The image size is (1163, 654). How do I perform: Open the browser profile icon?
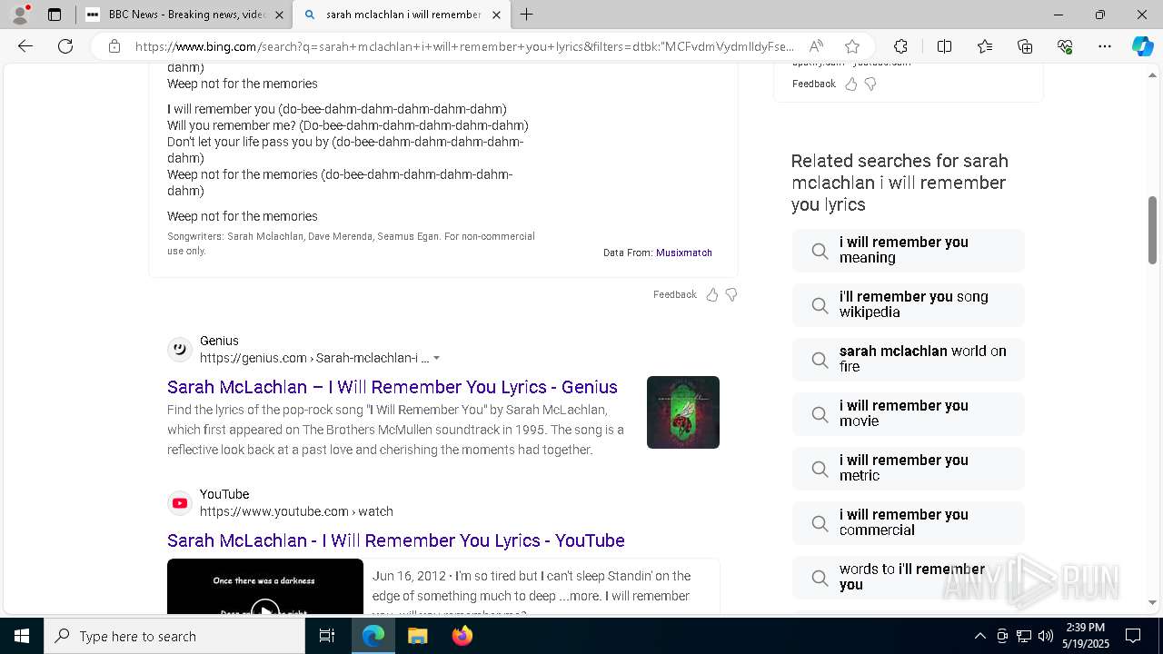pyautogui.click(x=19, y=15)
